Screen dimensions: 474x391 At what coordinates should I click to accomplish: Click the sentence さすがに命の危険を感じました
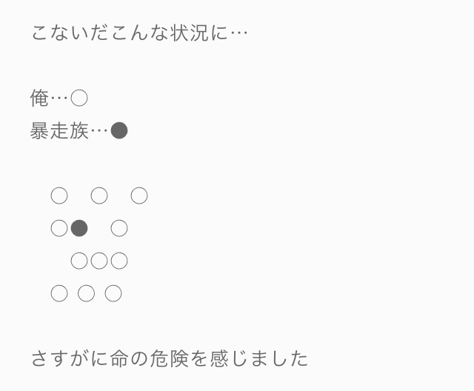click(x=169, y=359)
